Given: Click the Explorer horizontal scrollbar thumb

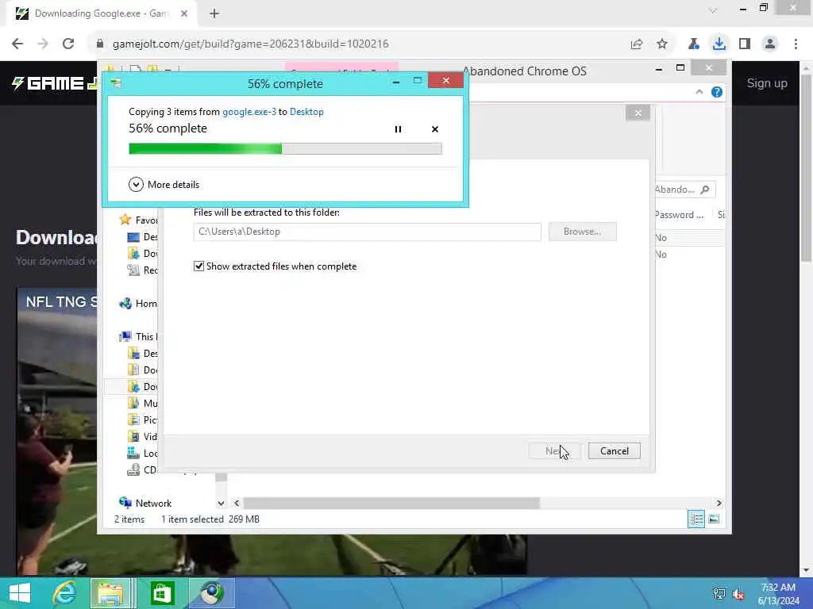Looking at the screenshot, I should coord(391,503).
